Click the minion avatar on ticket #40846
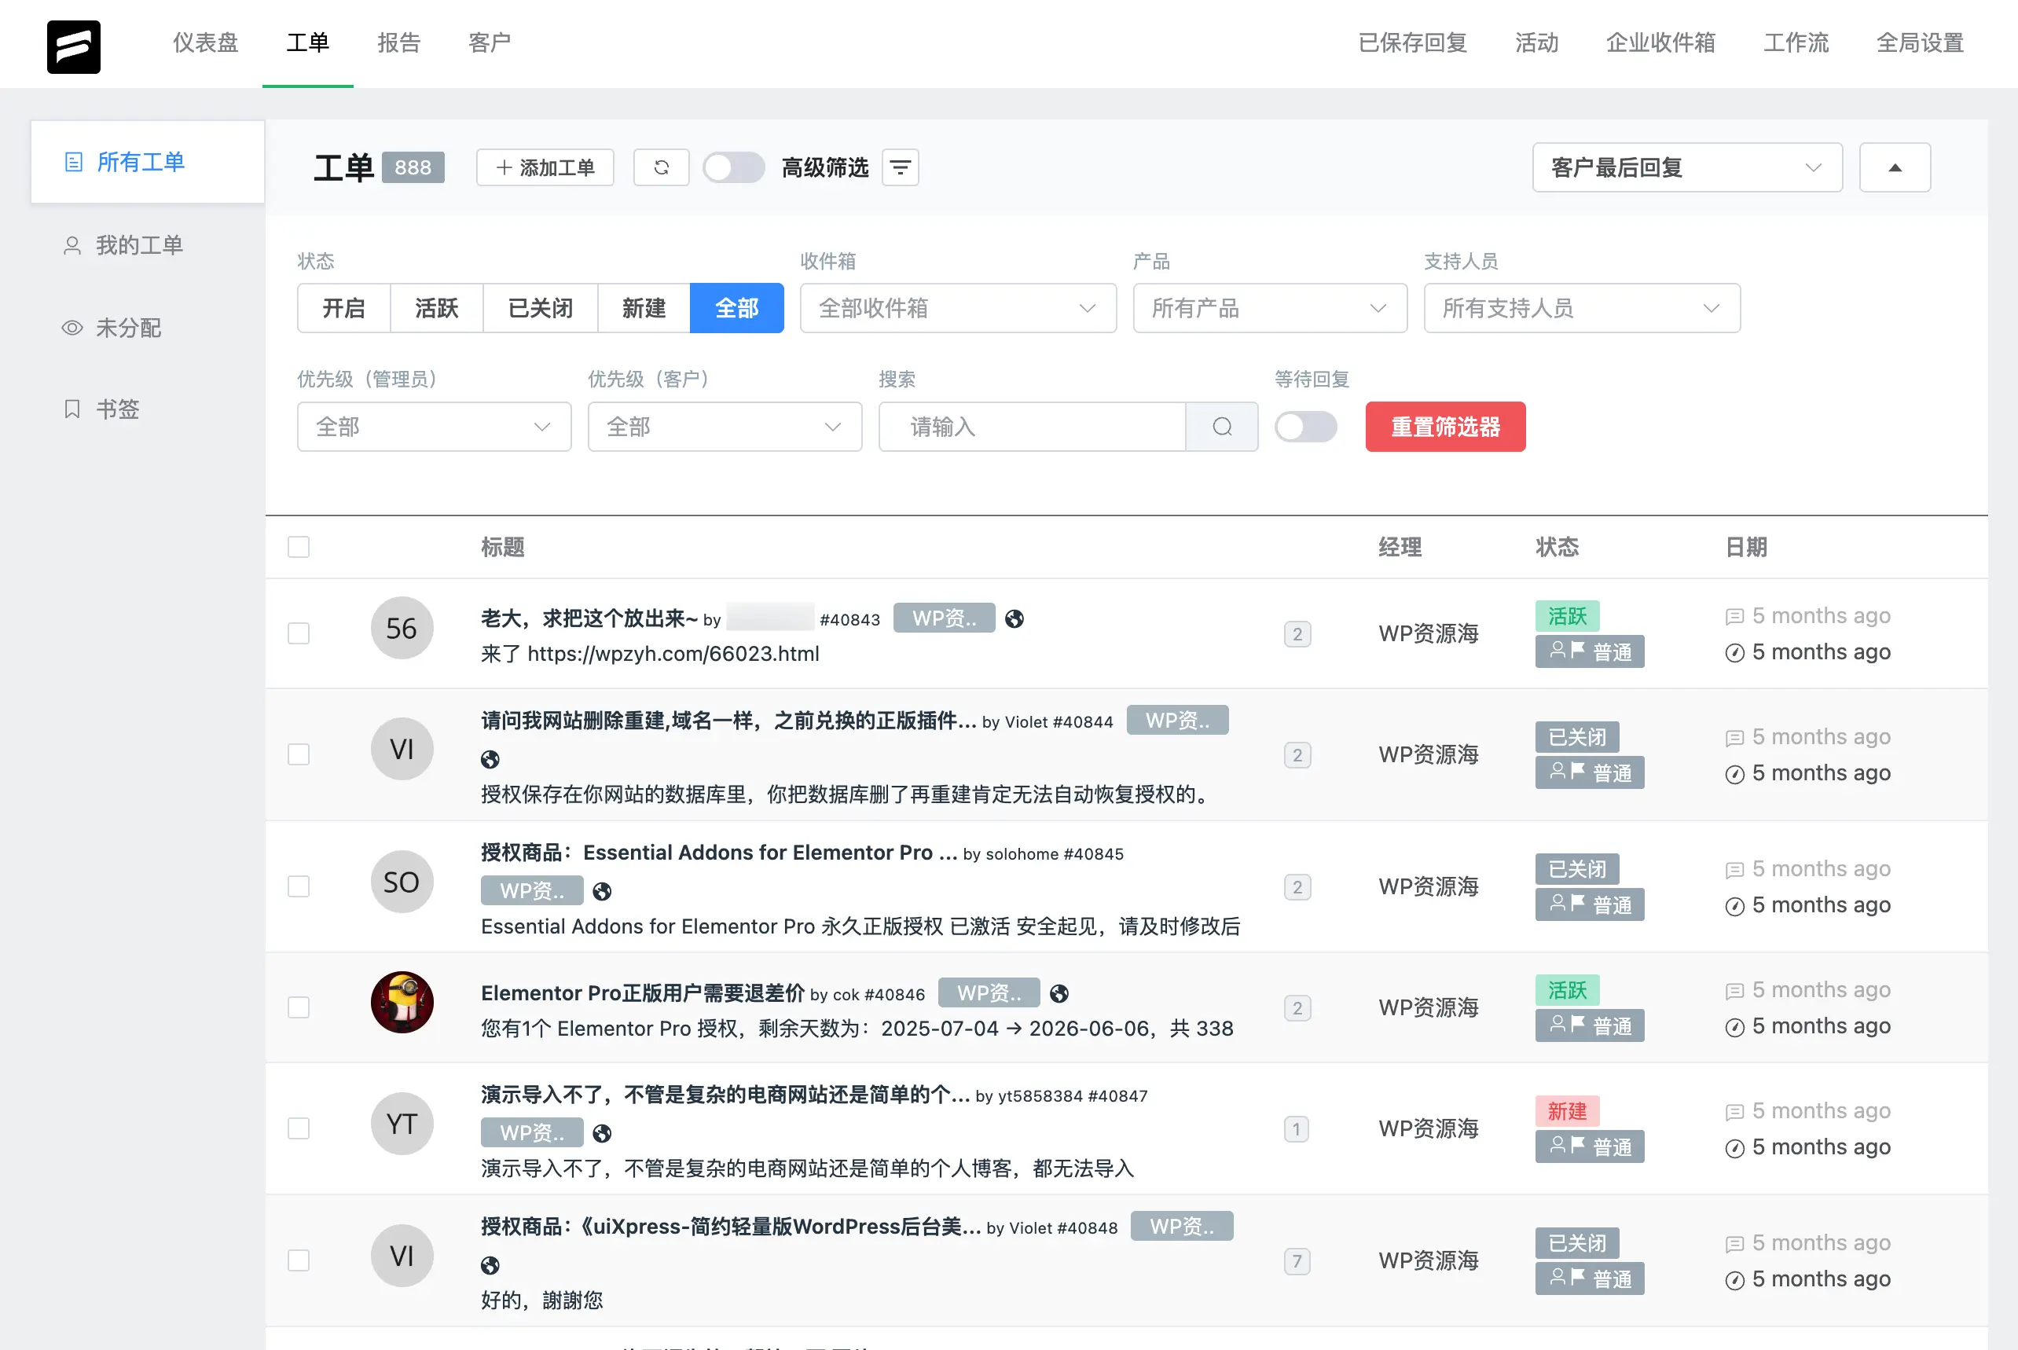Viewport: 2018px width, 1350px height. [x=402, y=1002]
